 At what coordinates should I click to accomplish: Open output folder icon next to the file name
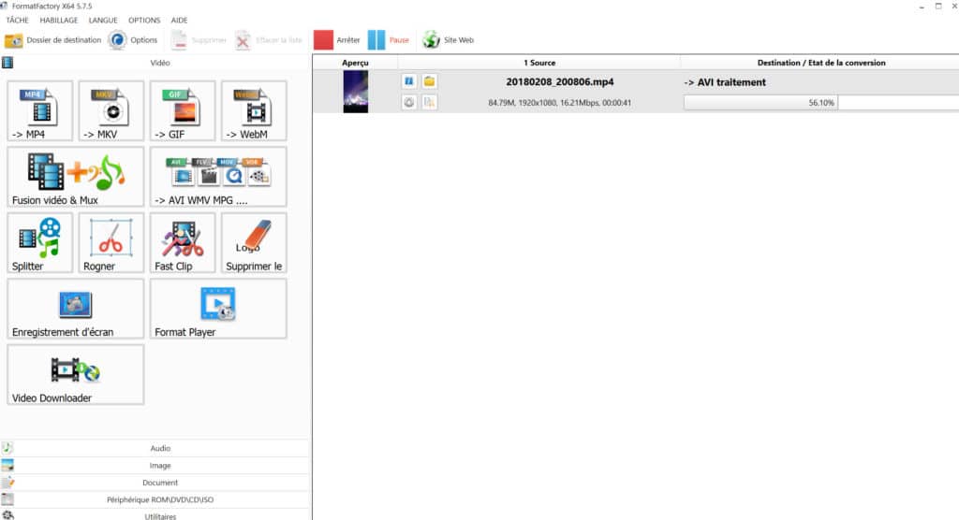point(430,81)
